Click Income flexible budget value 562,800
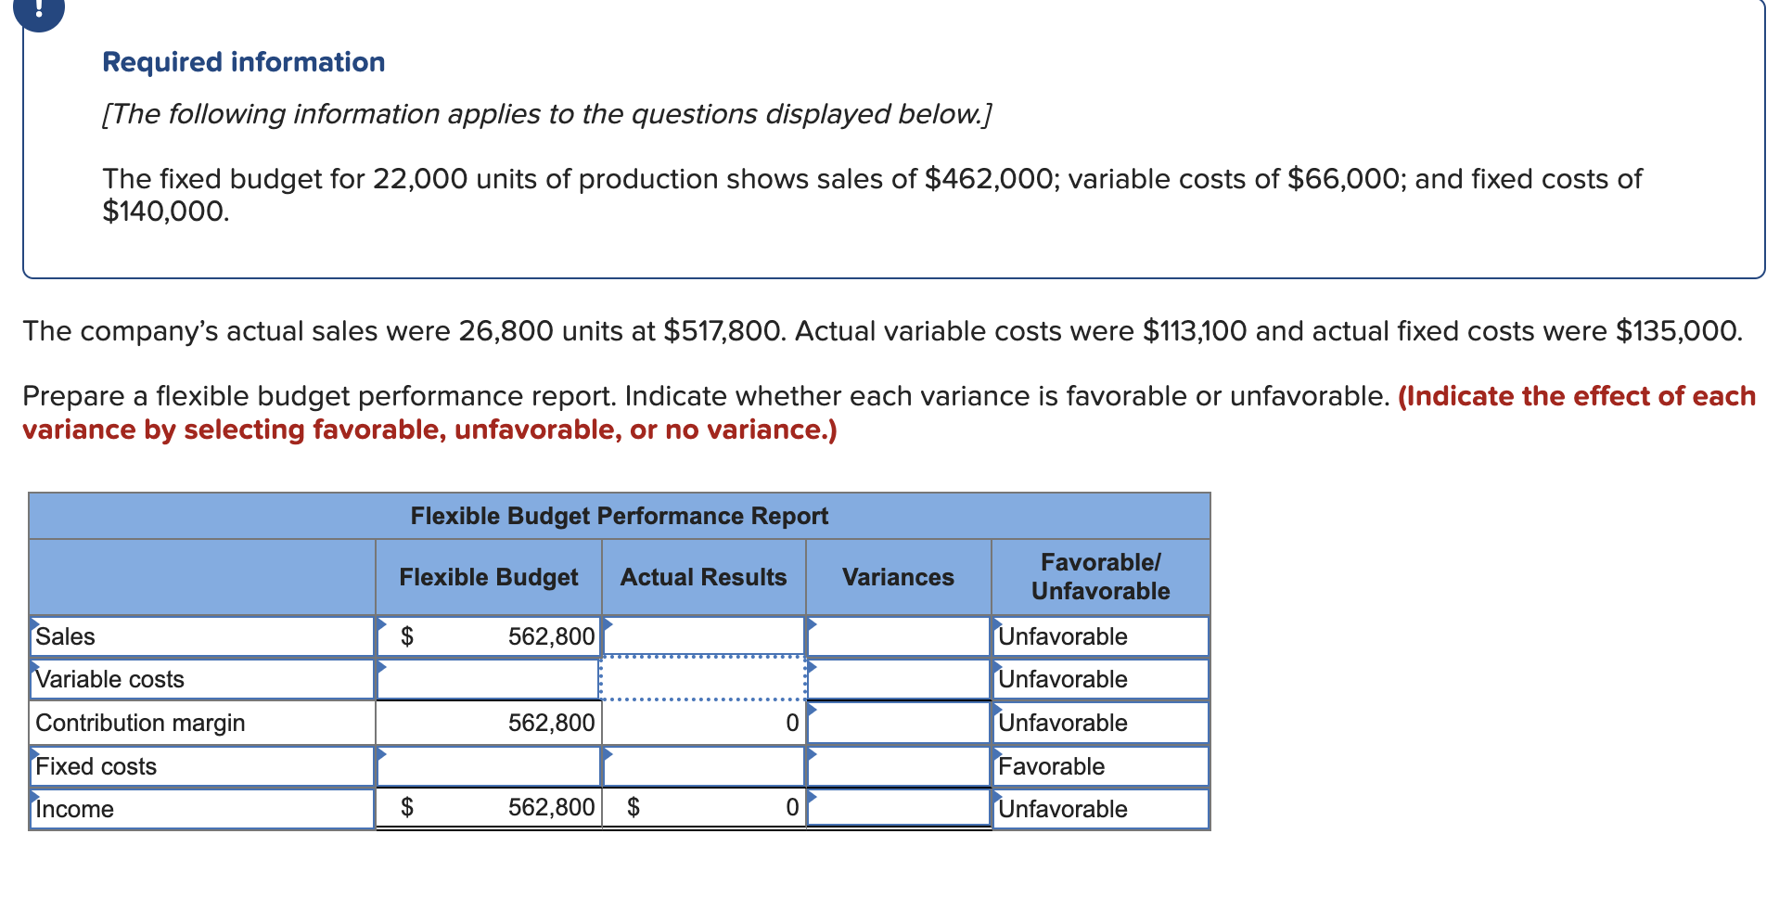Image resolution: width=1792 pixels, height=898 pixels. click(x=489, y=808)
